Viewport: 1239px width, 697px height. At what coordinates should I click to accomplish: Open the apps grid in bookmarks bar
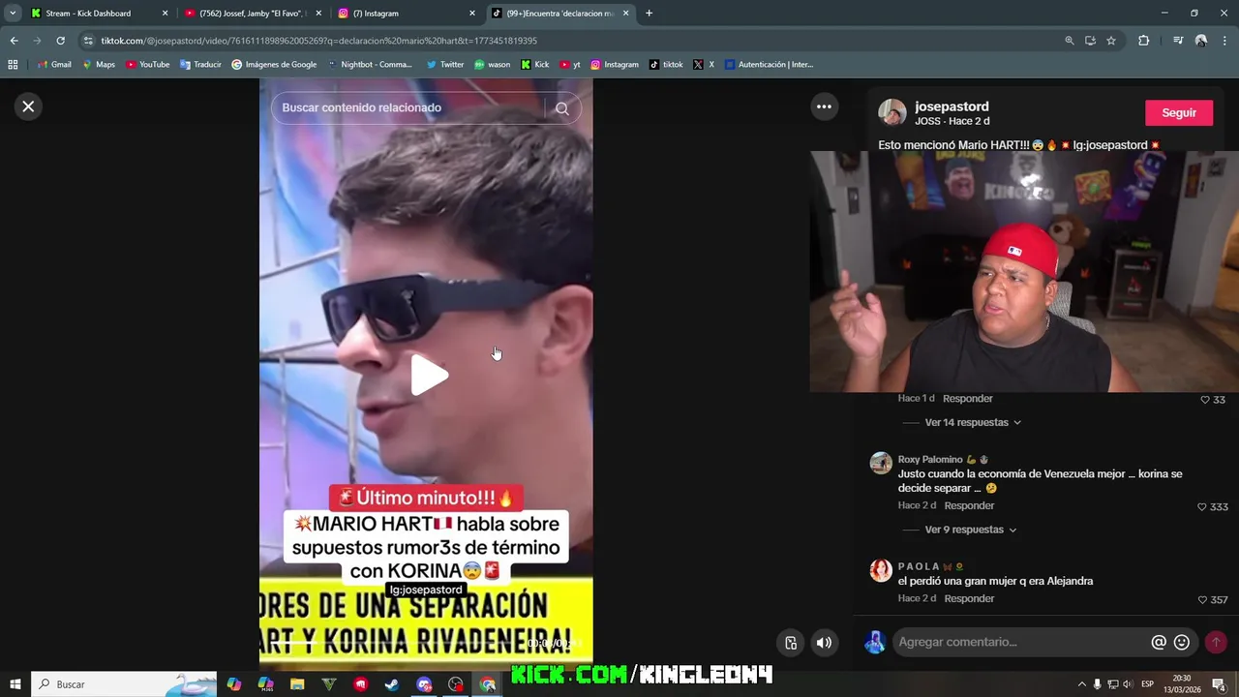[13, 65]
